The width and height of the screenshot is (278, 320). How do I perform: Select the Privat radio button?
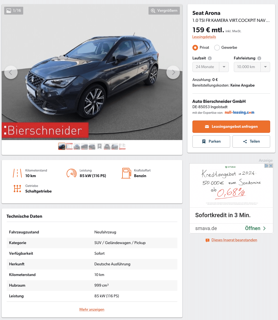[x=195, y=48]
